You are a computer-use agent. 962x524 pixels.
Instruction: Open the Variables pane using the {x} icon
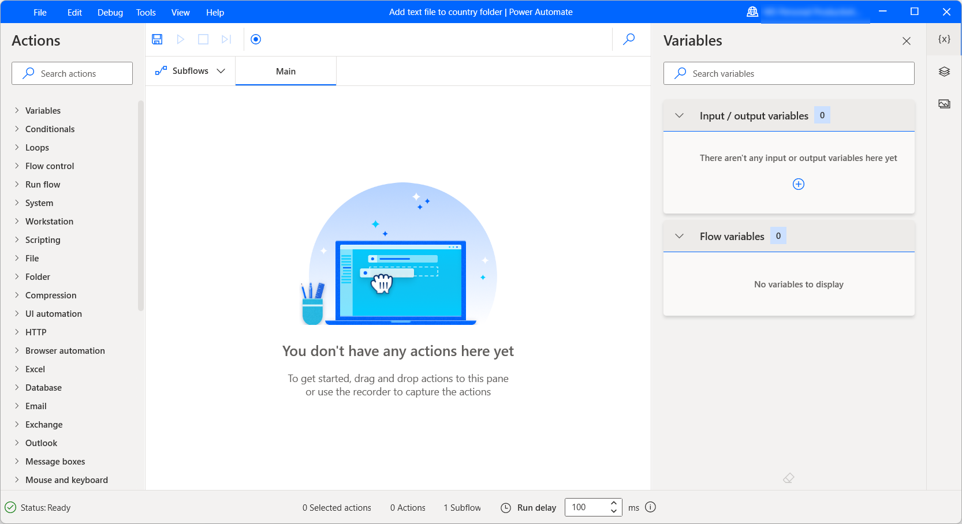click(944, 39)
